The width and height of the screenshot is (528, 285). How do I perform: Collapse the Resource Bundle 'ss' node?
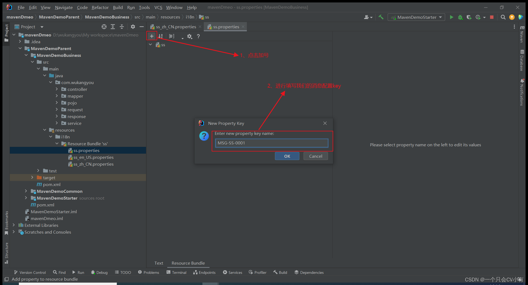pos(57,143)
